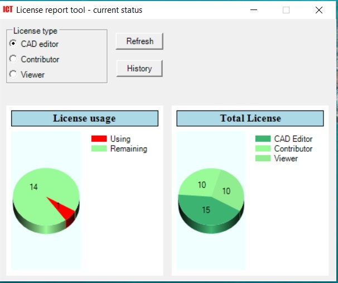Screen dimensions: 338x283
Task: Click the ICT application icon in title bar
Action: [8, 9]
